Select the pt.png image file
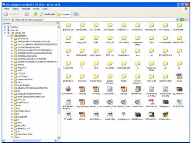 pyautogui.click(x=82, y=116)
